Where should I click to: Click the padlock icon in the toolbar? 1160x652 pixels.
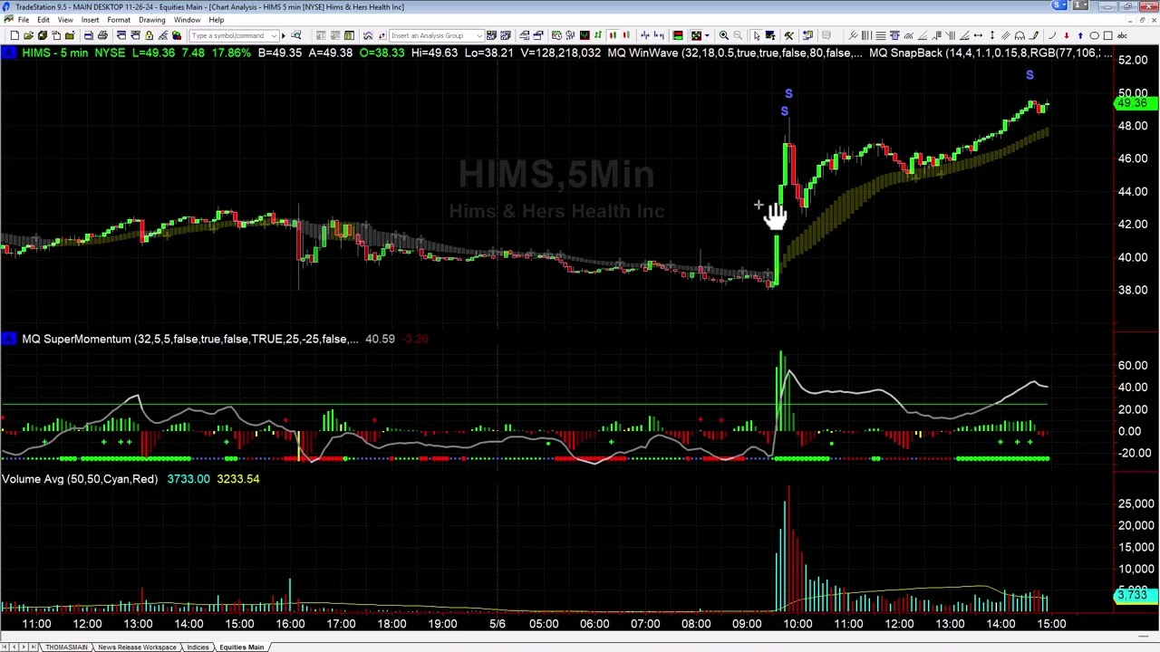pyautogui.click(x=149, y=35)
